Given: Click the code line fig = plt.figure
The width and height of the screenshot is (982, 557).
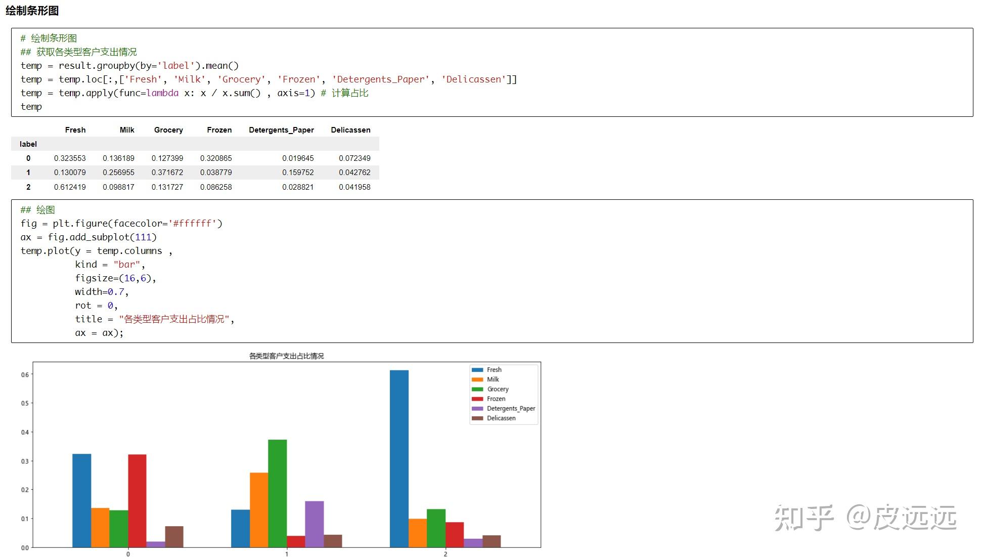Looking at the screenshot, I should [121, 224].
